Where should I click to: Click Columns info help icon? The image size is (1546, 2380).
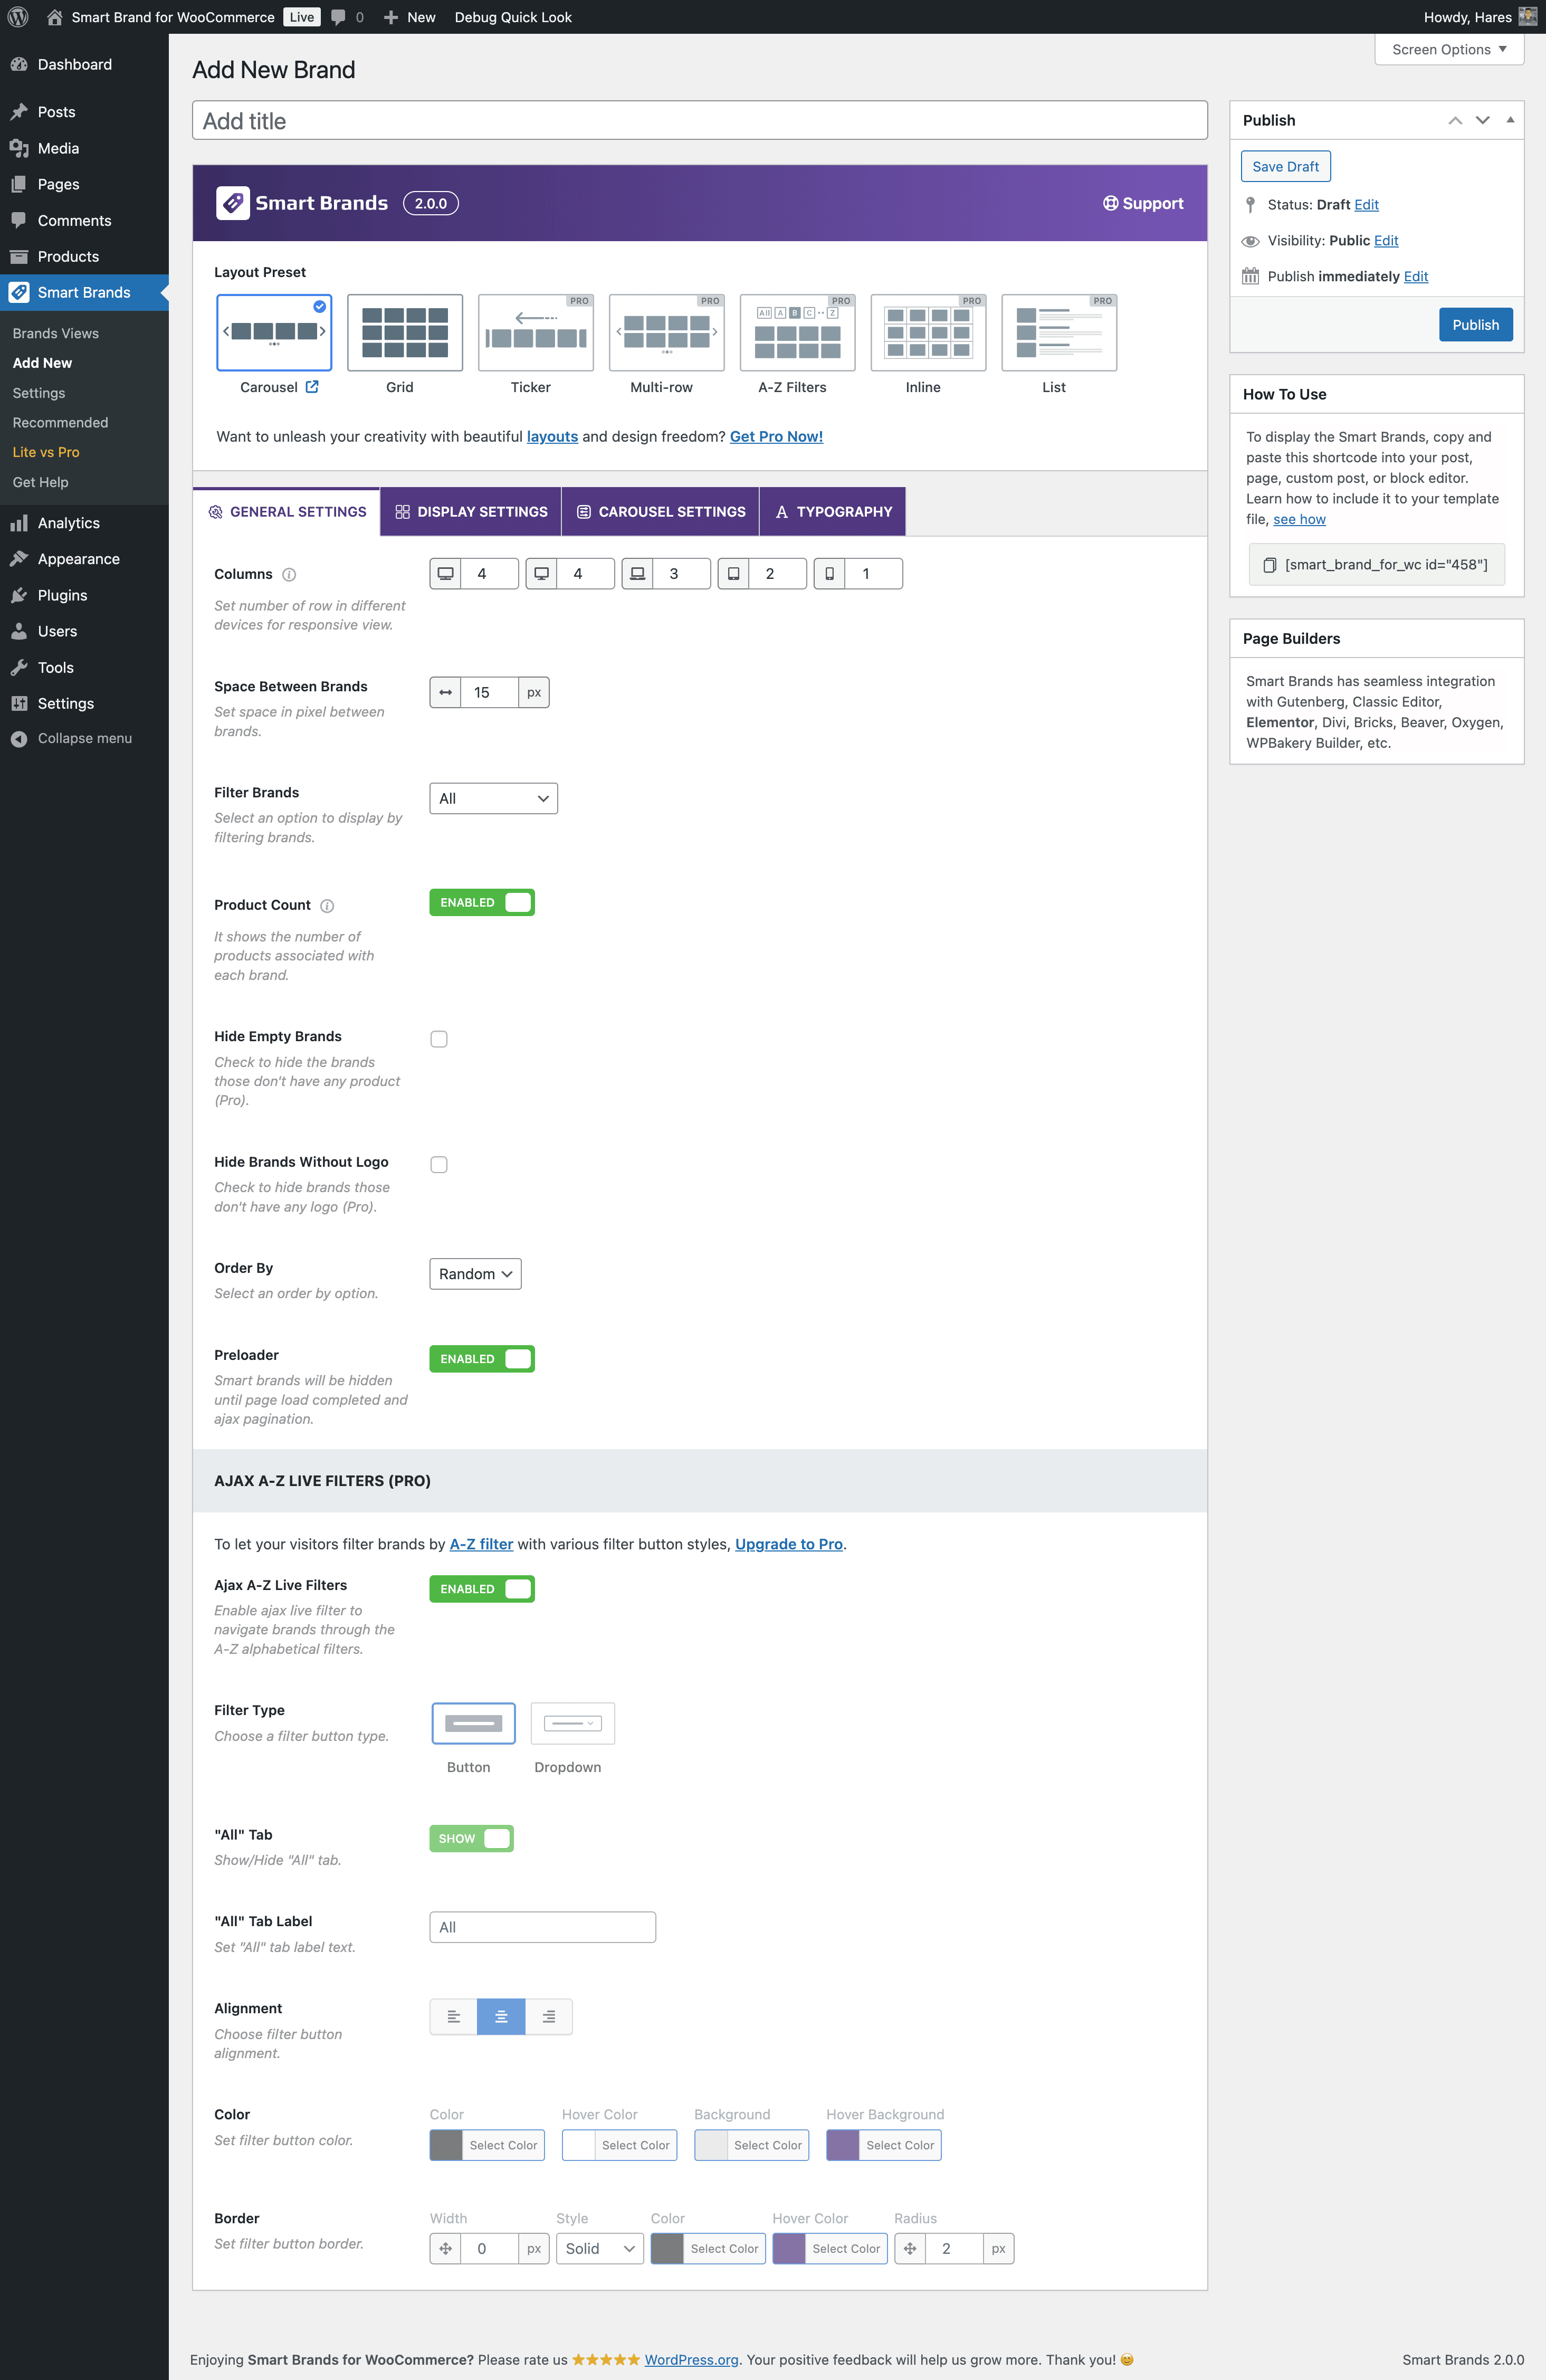click(289, 575)
